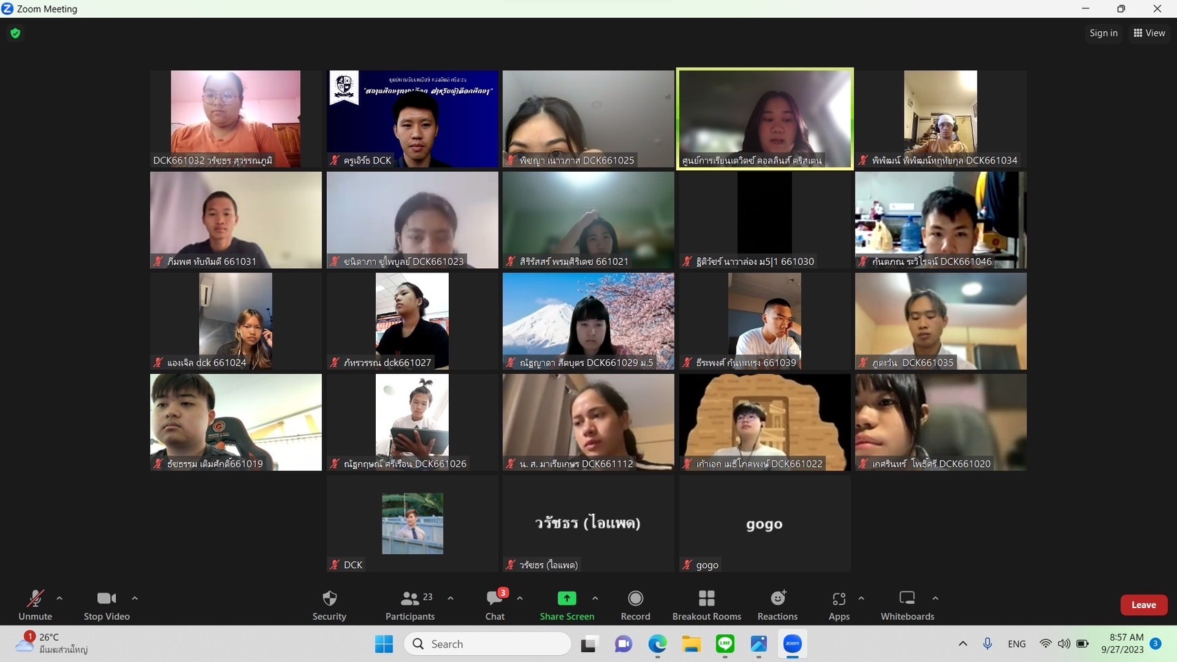Open the View layout menu
This screenshot has height=662, width=1177.
click(x=1149, y=33)
